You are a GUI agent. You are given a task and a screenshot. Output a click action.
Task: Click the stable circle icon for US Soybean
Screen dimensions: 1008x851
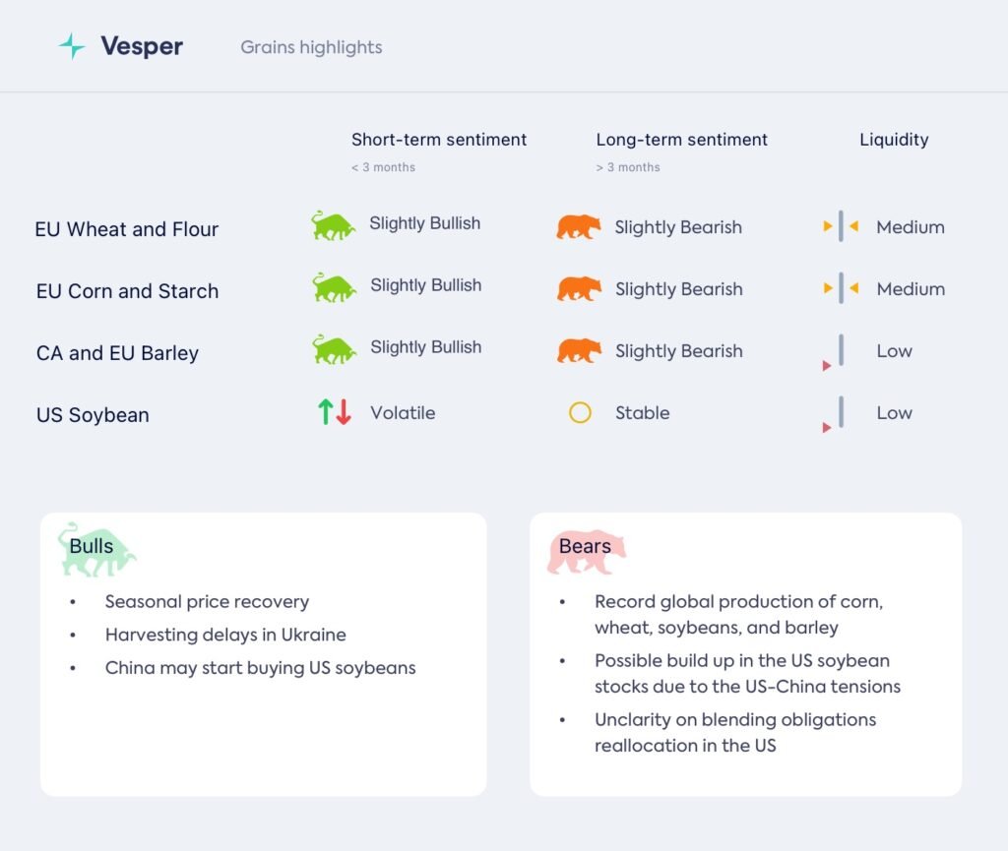coord(580,412)
